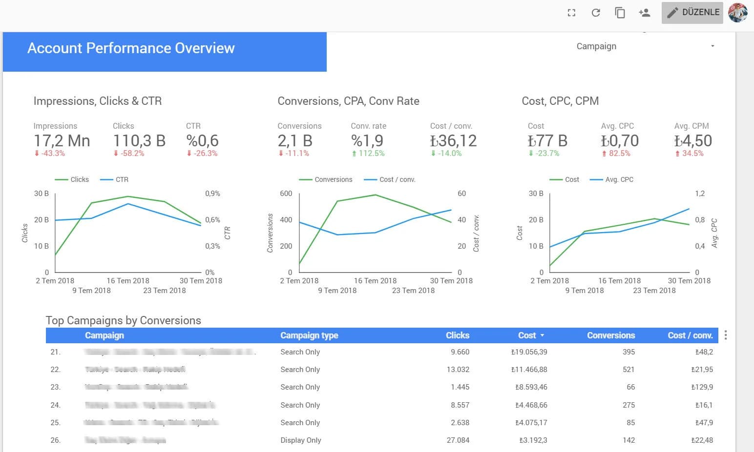Toggle the Avg. CPC legend entry
This screenshot has height=452, width=754.
click(611, 179)
